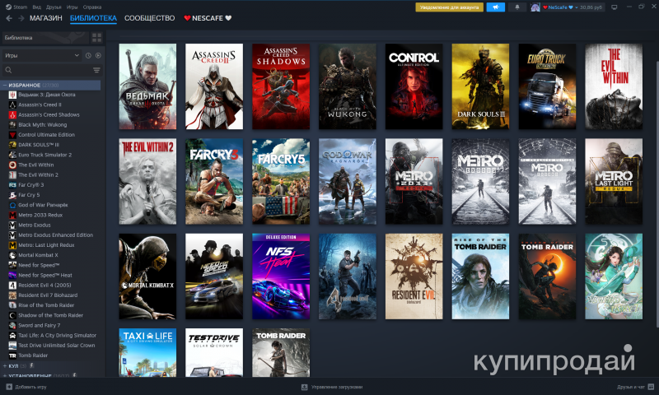Click the library vertical scrollbar
Viewport: 659px width, 395px height.
click(x=657, y=193)
